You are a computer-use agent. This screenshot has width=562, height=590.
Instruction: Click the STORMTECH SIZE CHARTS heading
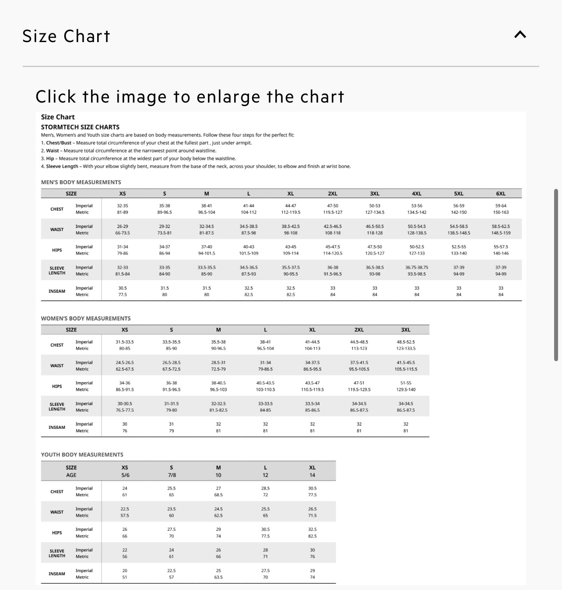pyautogui.click(x=80, y=127)
